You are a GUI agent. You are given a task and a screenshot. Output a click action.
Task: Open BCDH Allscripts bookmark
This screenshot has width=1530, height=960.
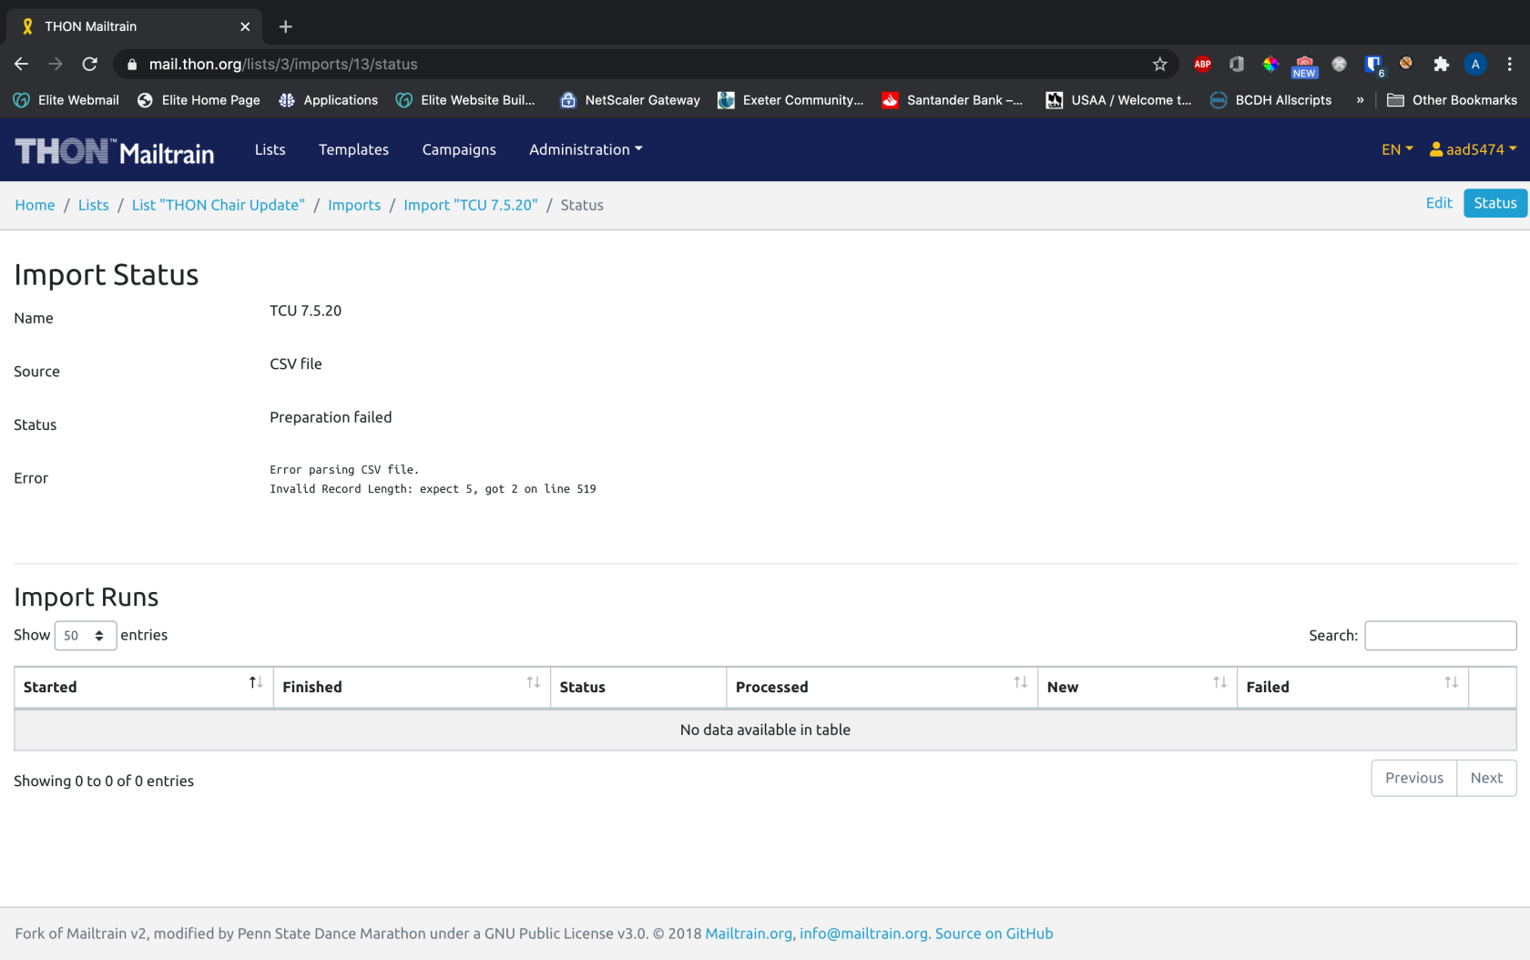(1270, 100)
